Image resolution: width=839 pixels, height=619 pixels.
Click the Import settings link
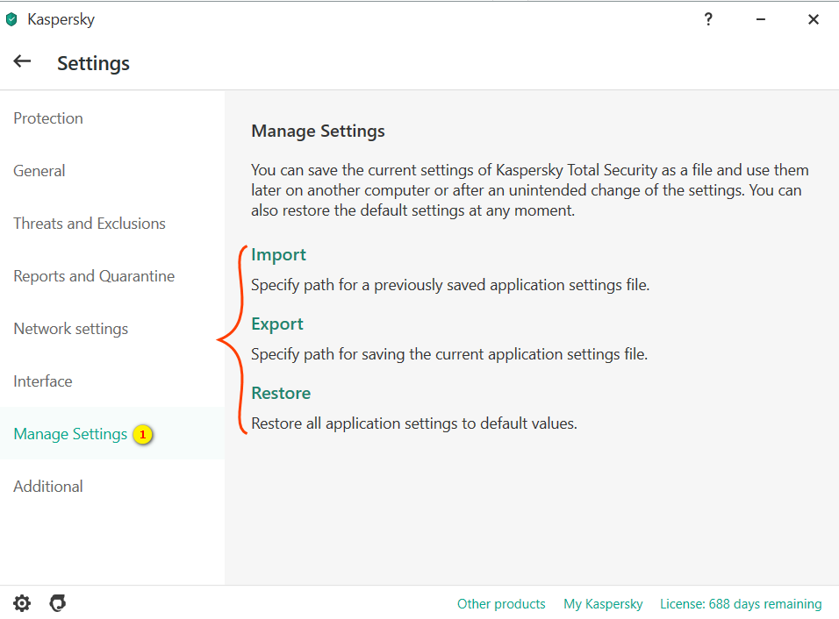click(x=278, y=255)
